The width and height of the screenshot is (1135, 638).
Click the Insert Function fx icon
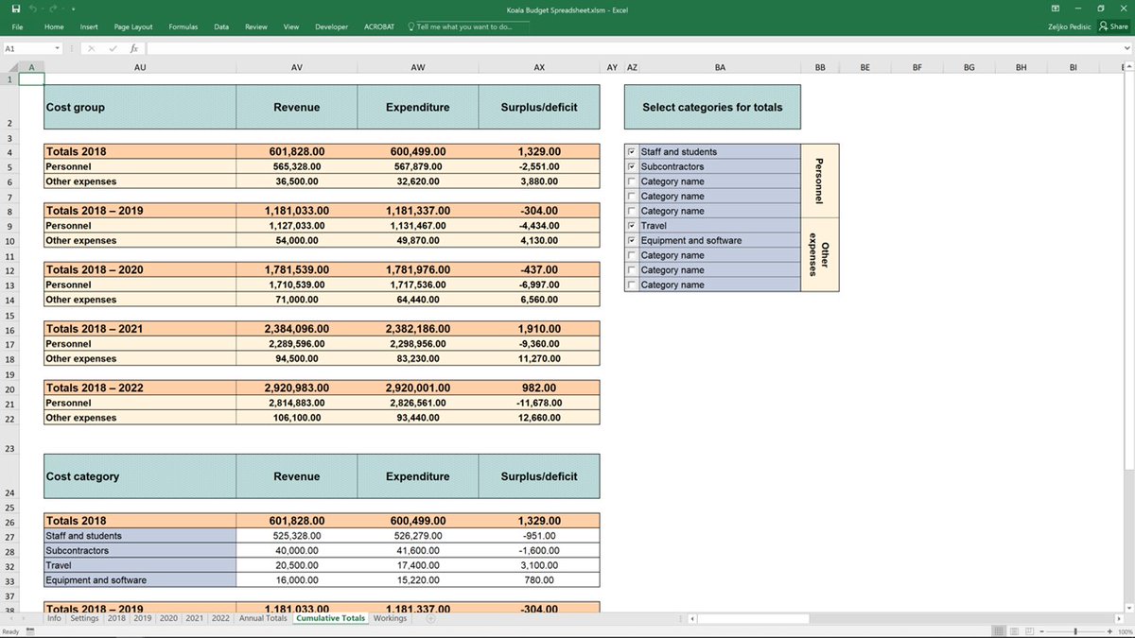[134, 48]
